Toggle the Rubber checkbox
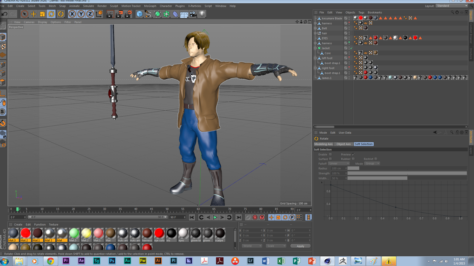The height and width of the screenshot is (266, 474). tap(353, 159)
